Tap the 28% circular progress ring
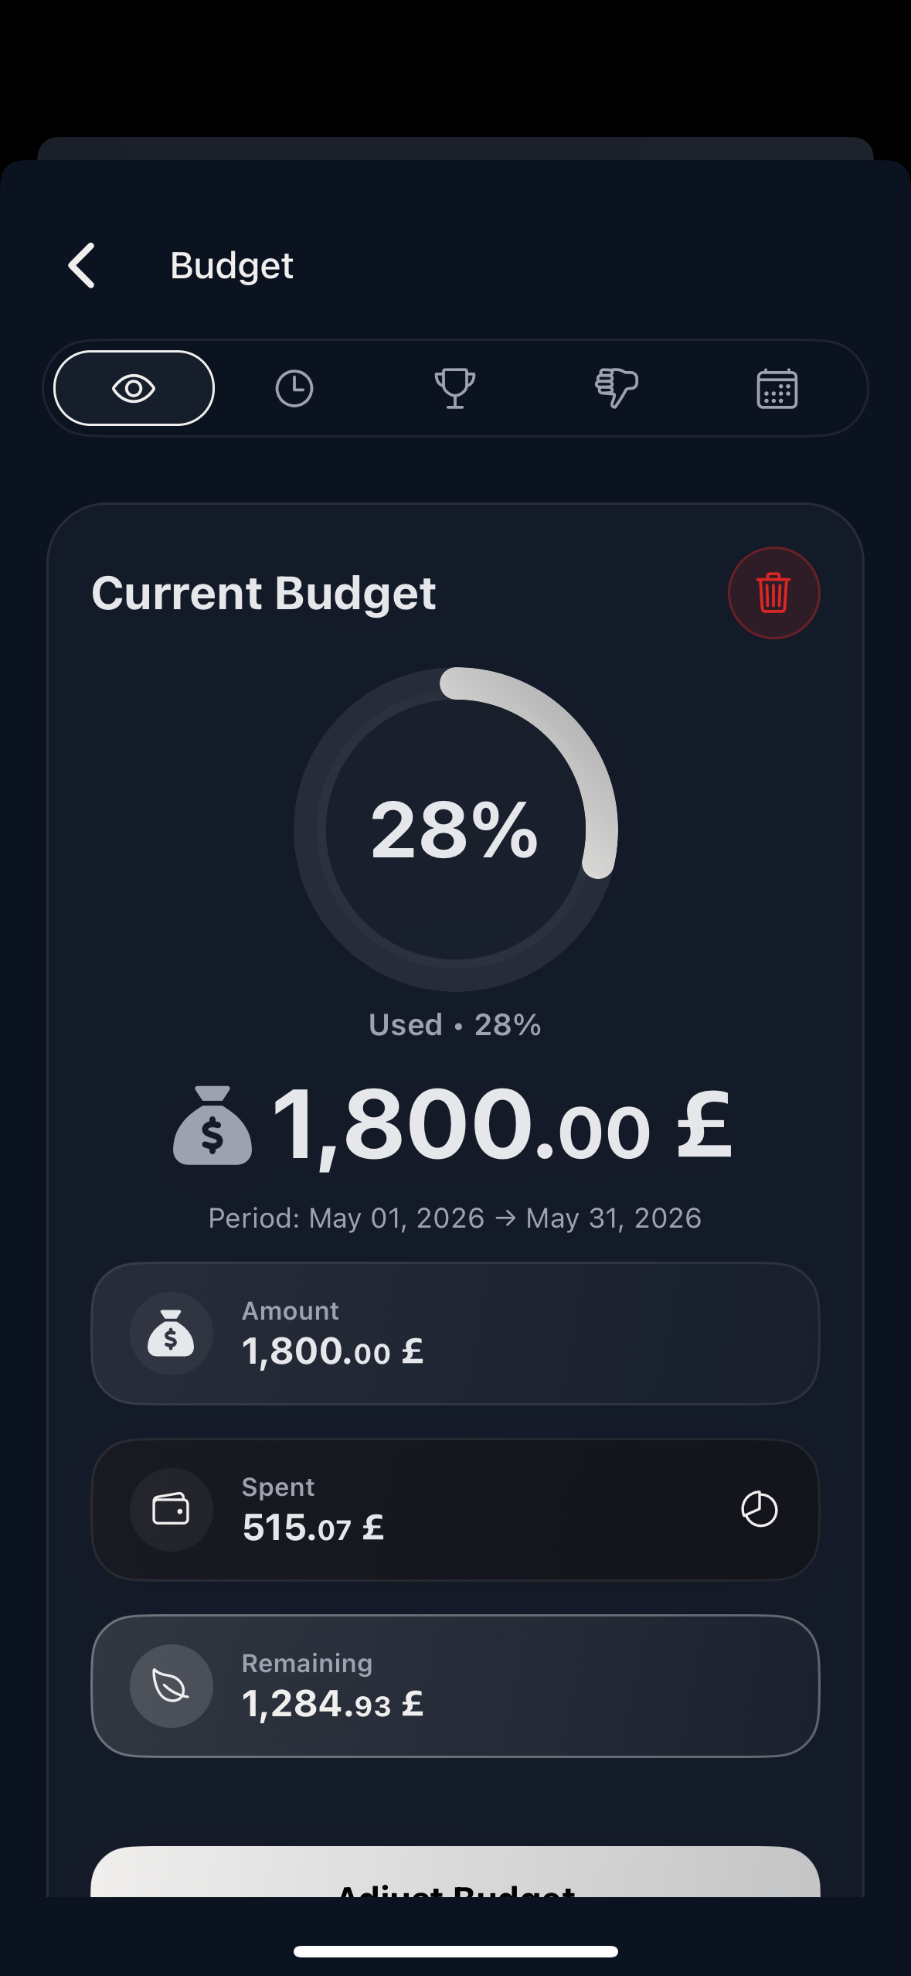Image resolution: width=911 pixels, height=1976 pixels. coord(456,829)
